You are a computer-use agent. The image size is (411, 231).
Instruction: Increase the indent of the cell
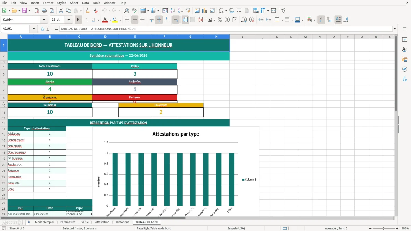(261, 20)
